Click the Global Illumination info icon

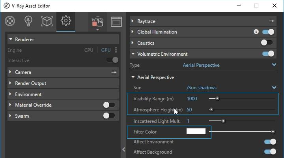(256, 32)
